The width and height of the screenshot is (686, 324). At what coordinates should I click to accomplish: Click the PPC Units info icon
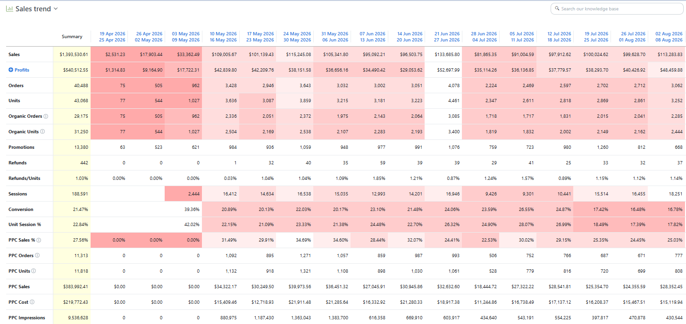34,271
